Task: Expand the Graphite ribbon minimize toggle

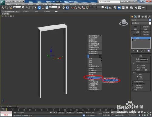Action: 56,12
